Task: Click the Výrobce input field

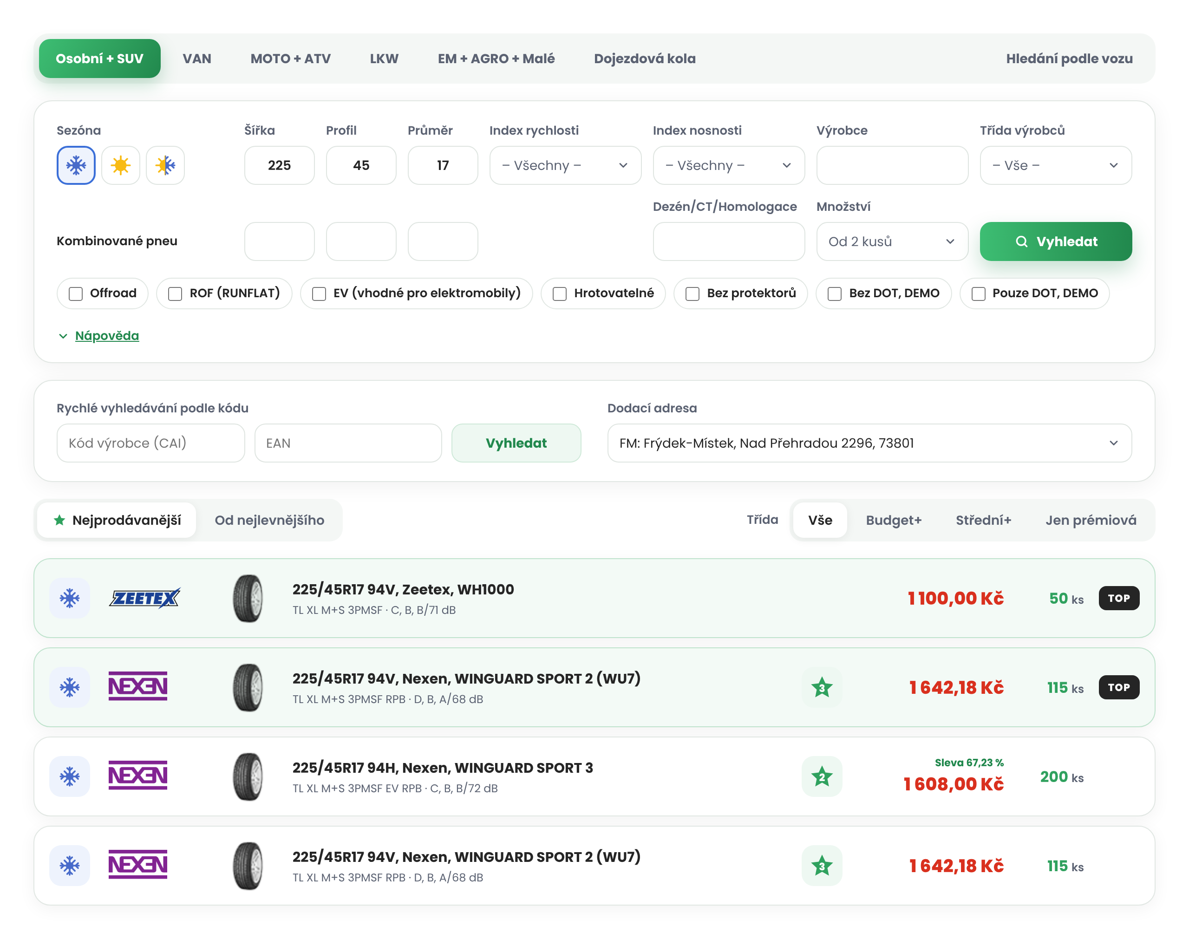Action: 892,165
